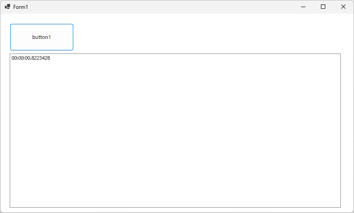Click empty title bar area beside Form1
This screenshot has height=213, width=354.
pyautogui.click(x=158, y=7)
